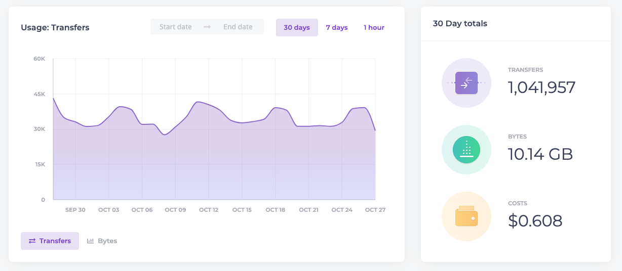The image size is (622, 271).
Task: Click the arrow between start and end date
Action: [207, 27]
